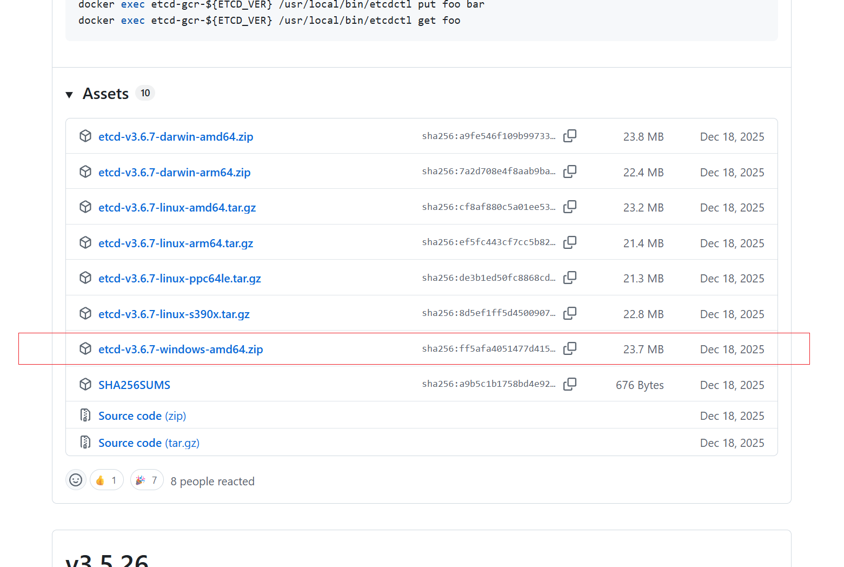The image size is (844, 567).
Task: Copy SHA256 for etcd-v3.6.7-linux-arm64.tar.gz
Action: [x=570, y=242]
